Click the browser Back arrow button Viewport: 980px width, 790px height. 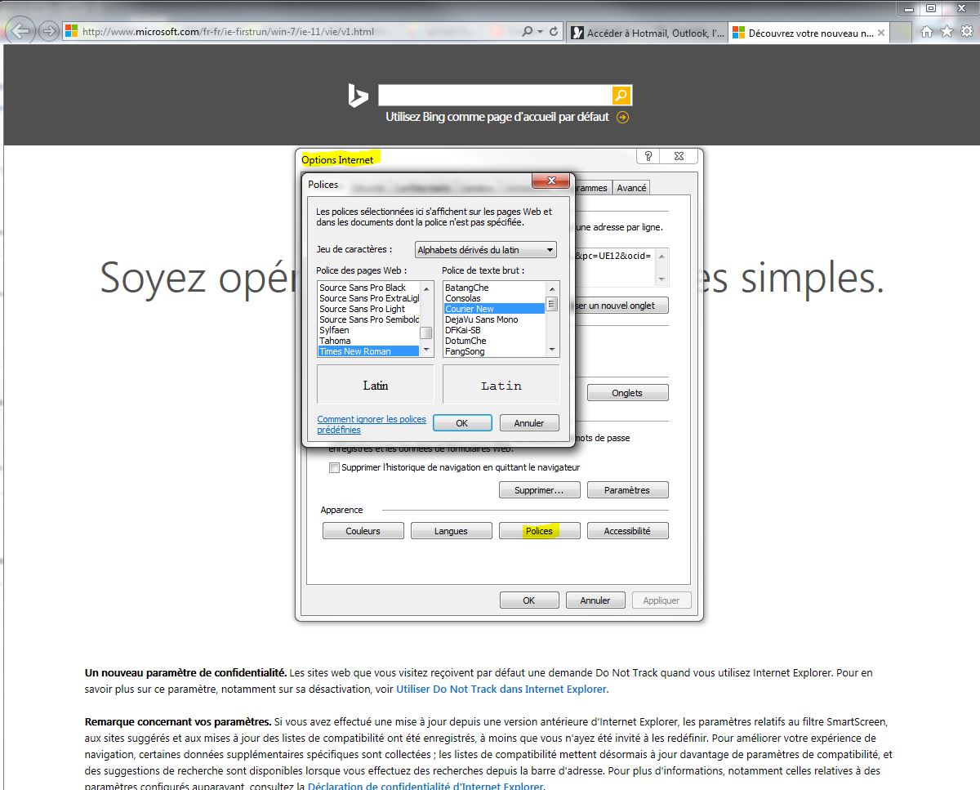[20, 32]
